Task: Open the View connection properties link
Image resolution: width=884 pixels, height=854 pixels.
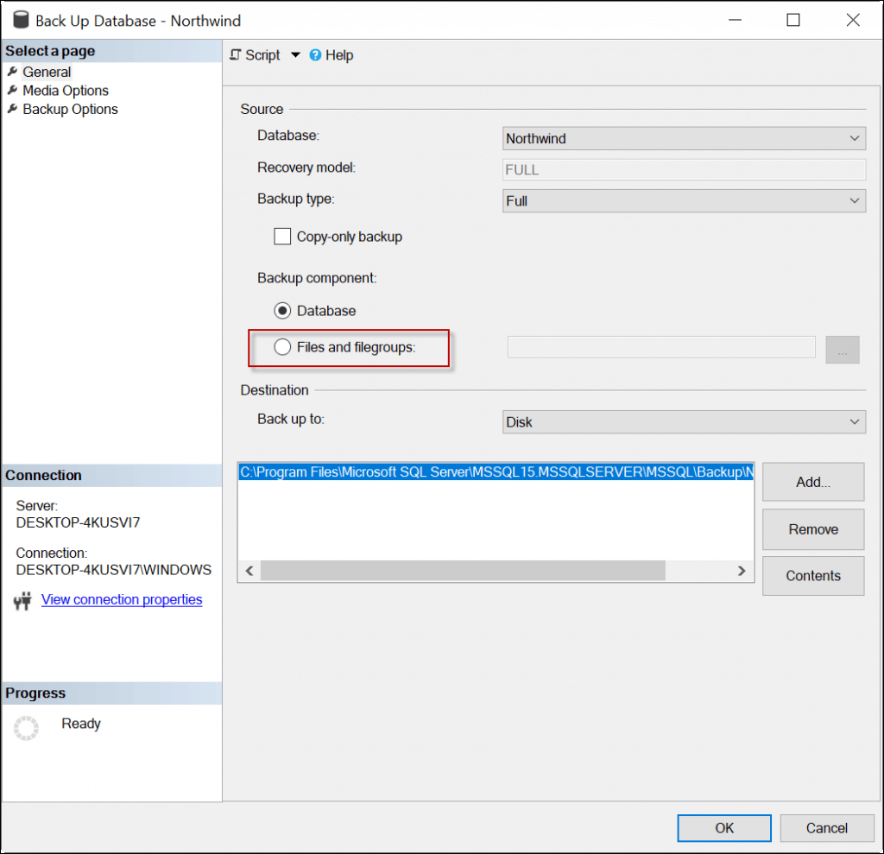Action: (121, 599)
